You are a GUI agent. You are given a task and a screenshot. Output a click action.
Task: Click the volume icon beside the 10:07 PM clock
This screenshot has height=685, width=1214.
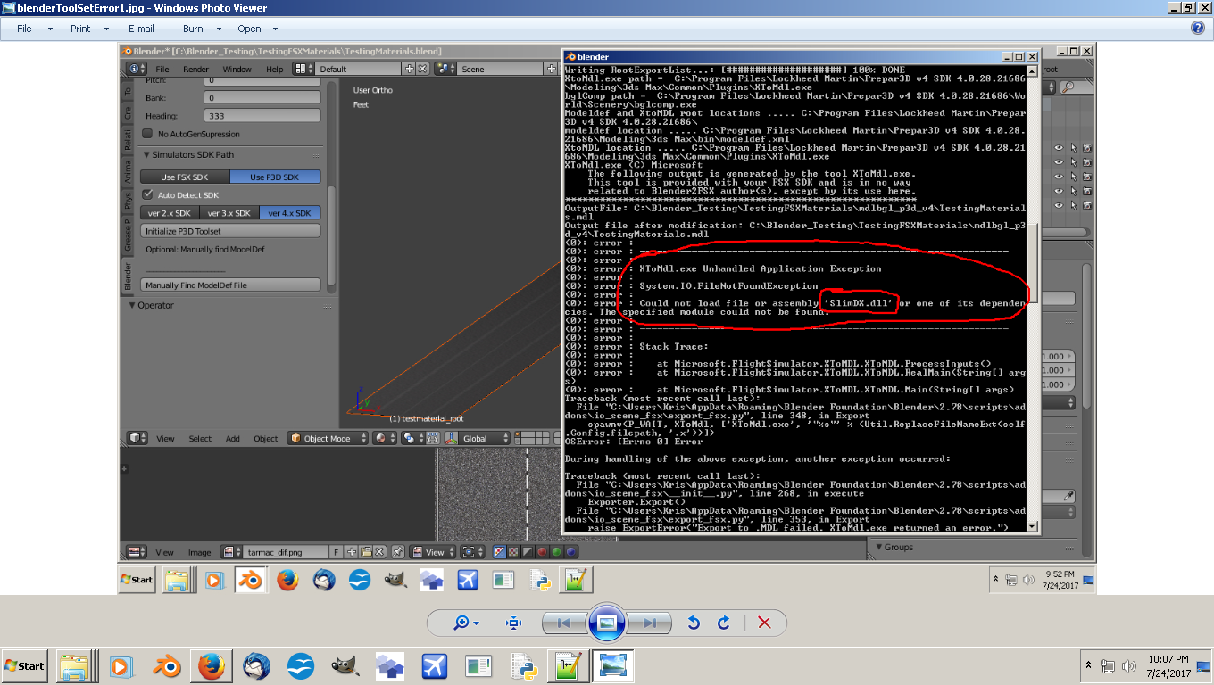[1129, 665]
